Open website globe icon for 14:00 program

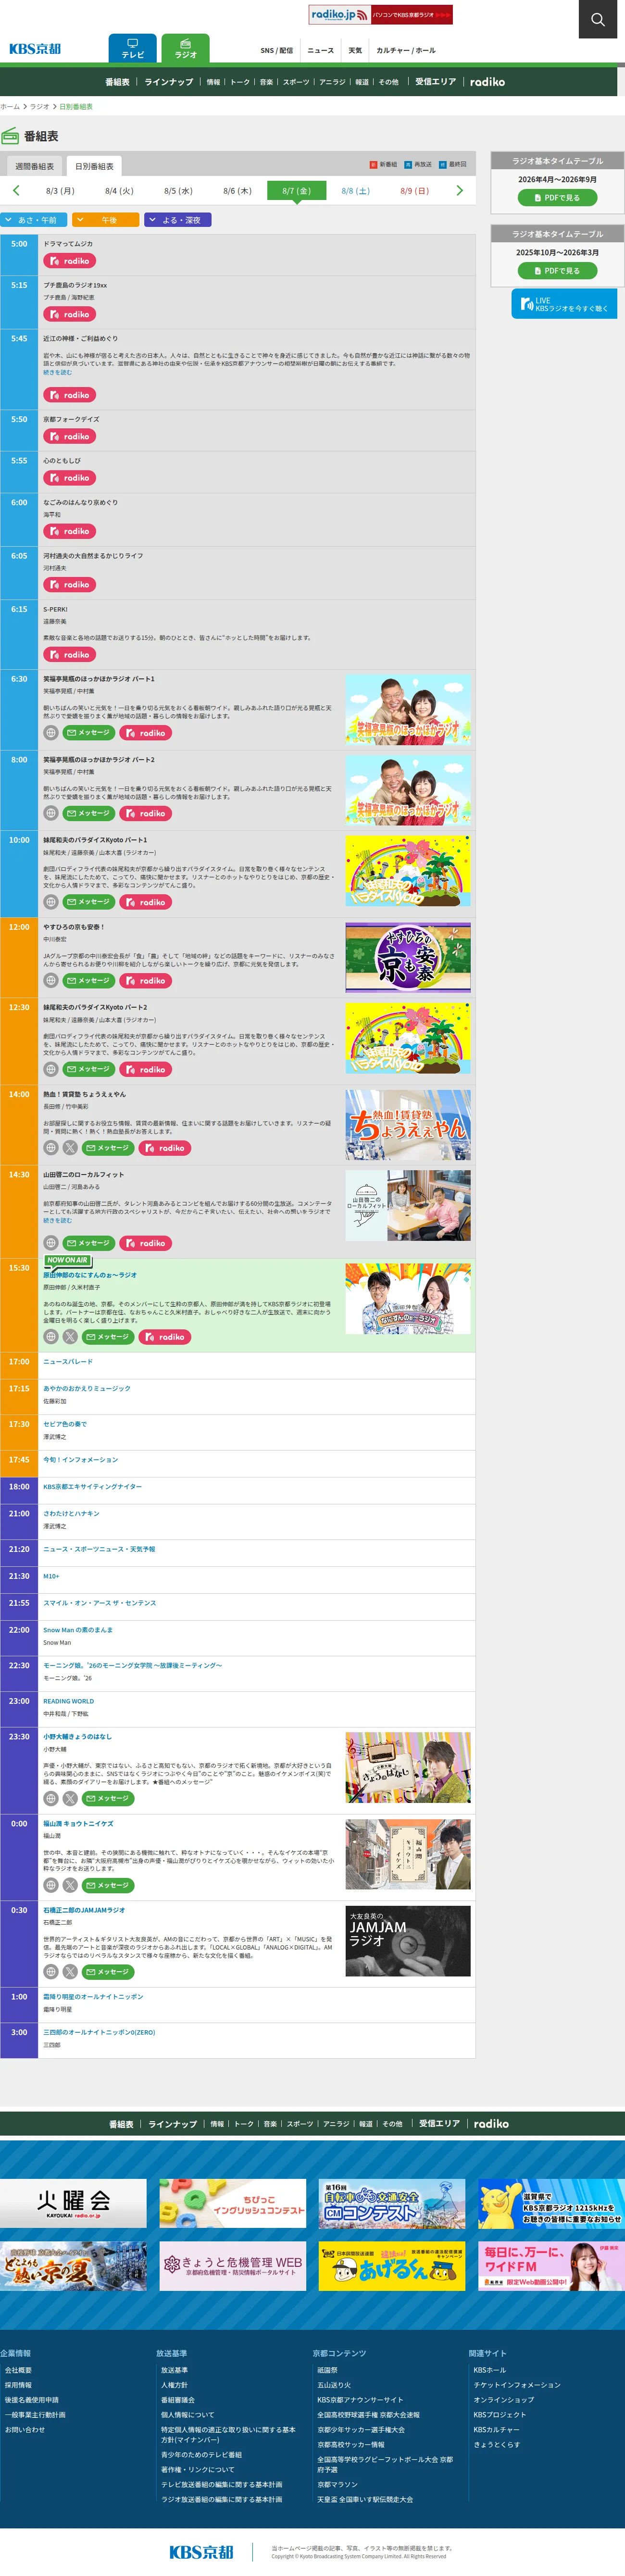51,1148
